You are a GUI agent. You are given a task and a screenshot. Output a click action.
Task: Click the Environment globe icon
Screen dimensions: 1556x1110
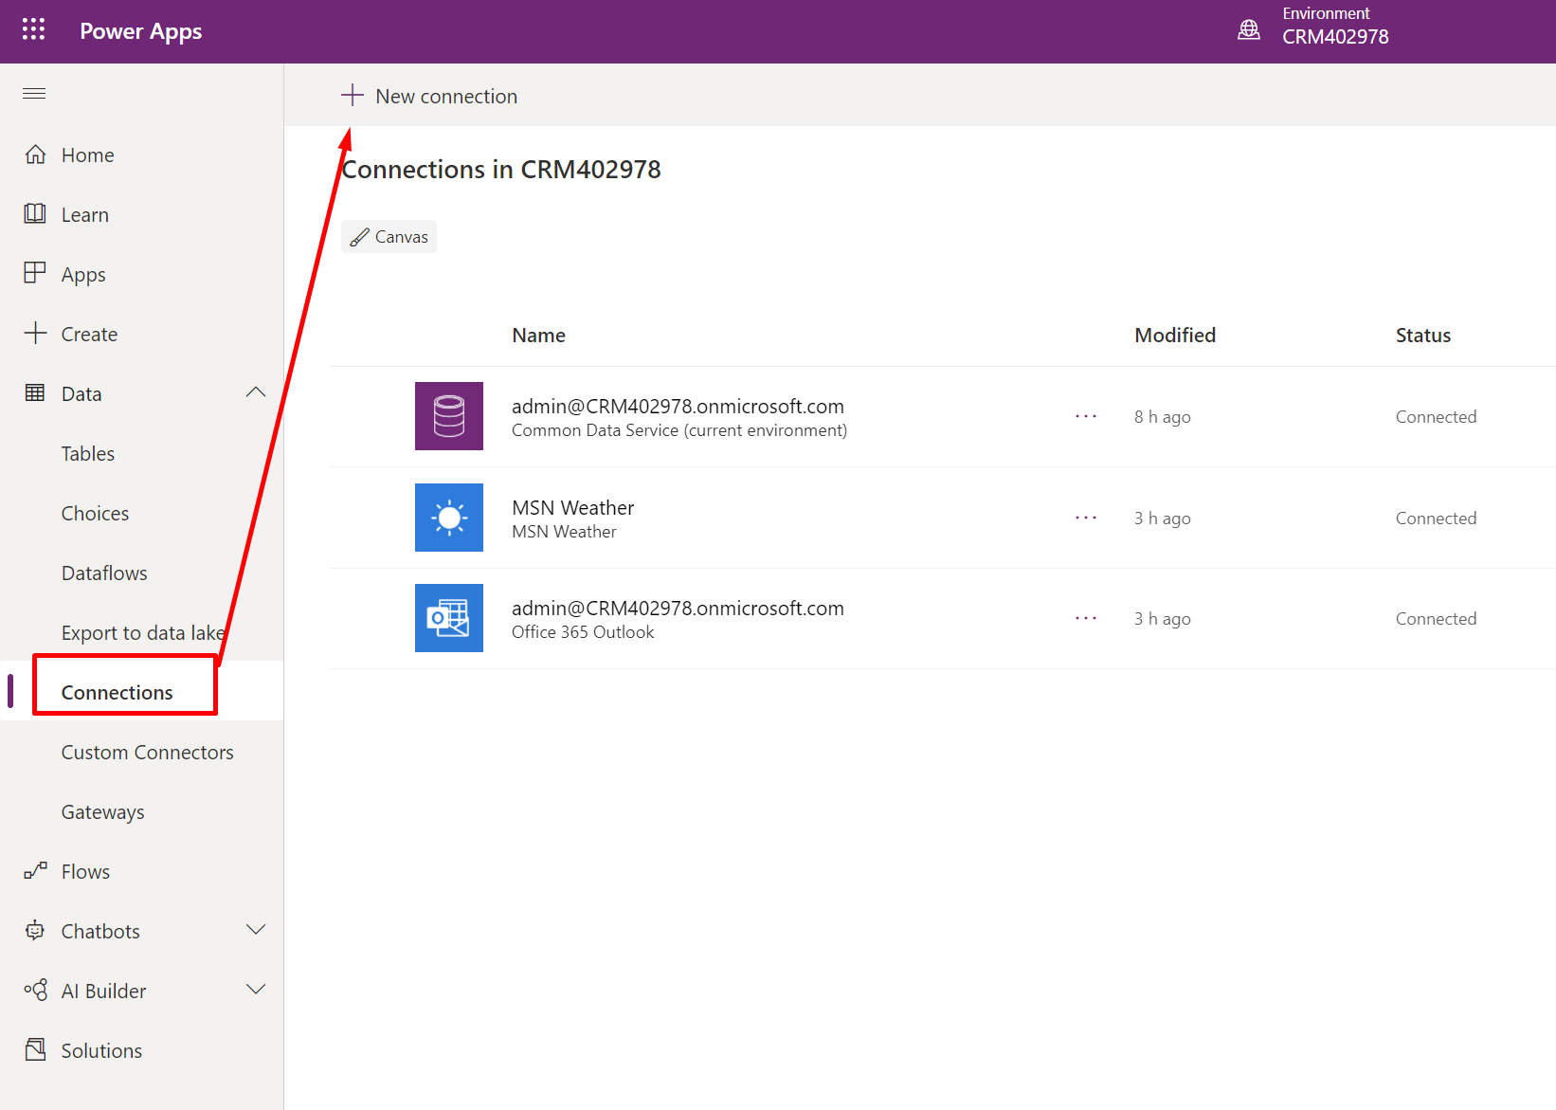(x=1249, y=29)
